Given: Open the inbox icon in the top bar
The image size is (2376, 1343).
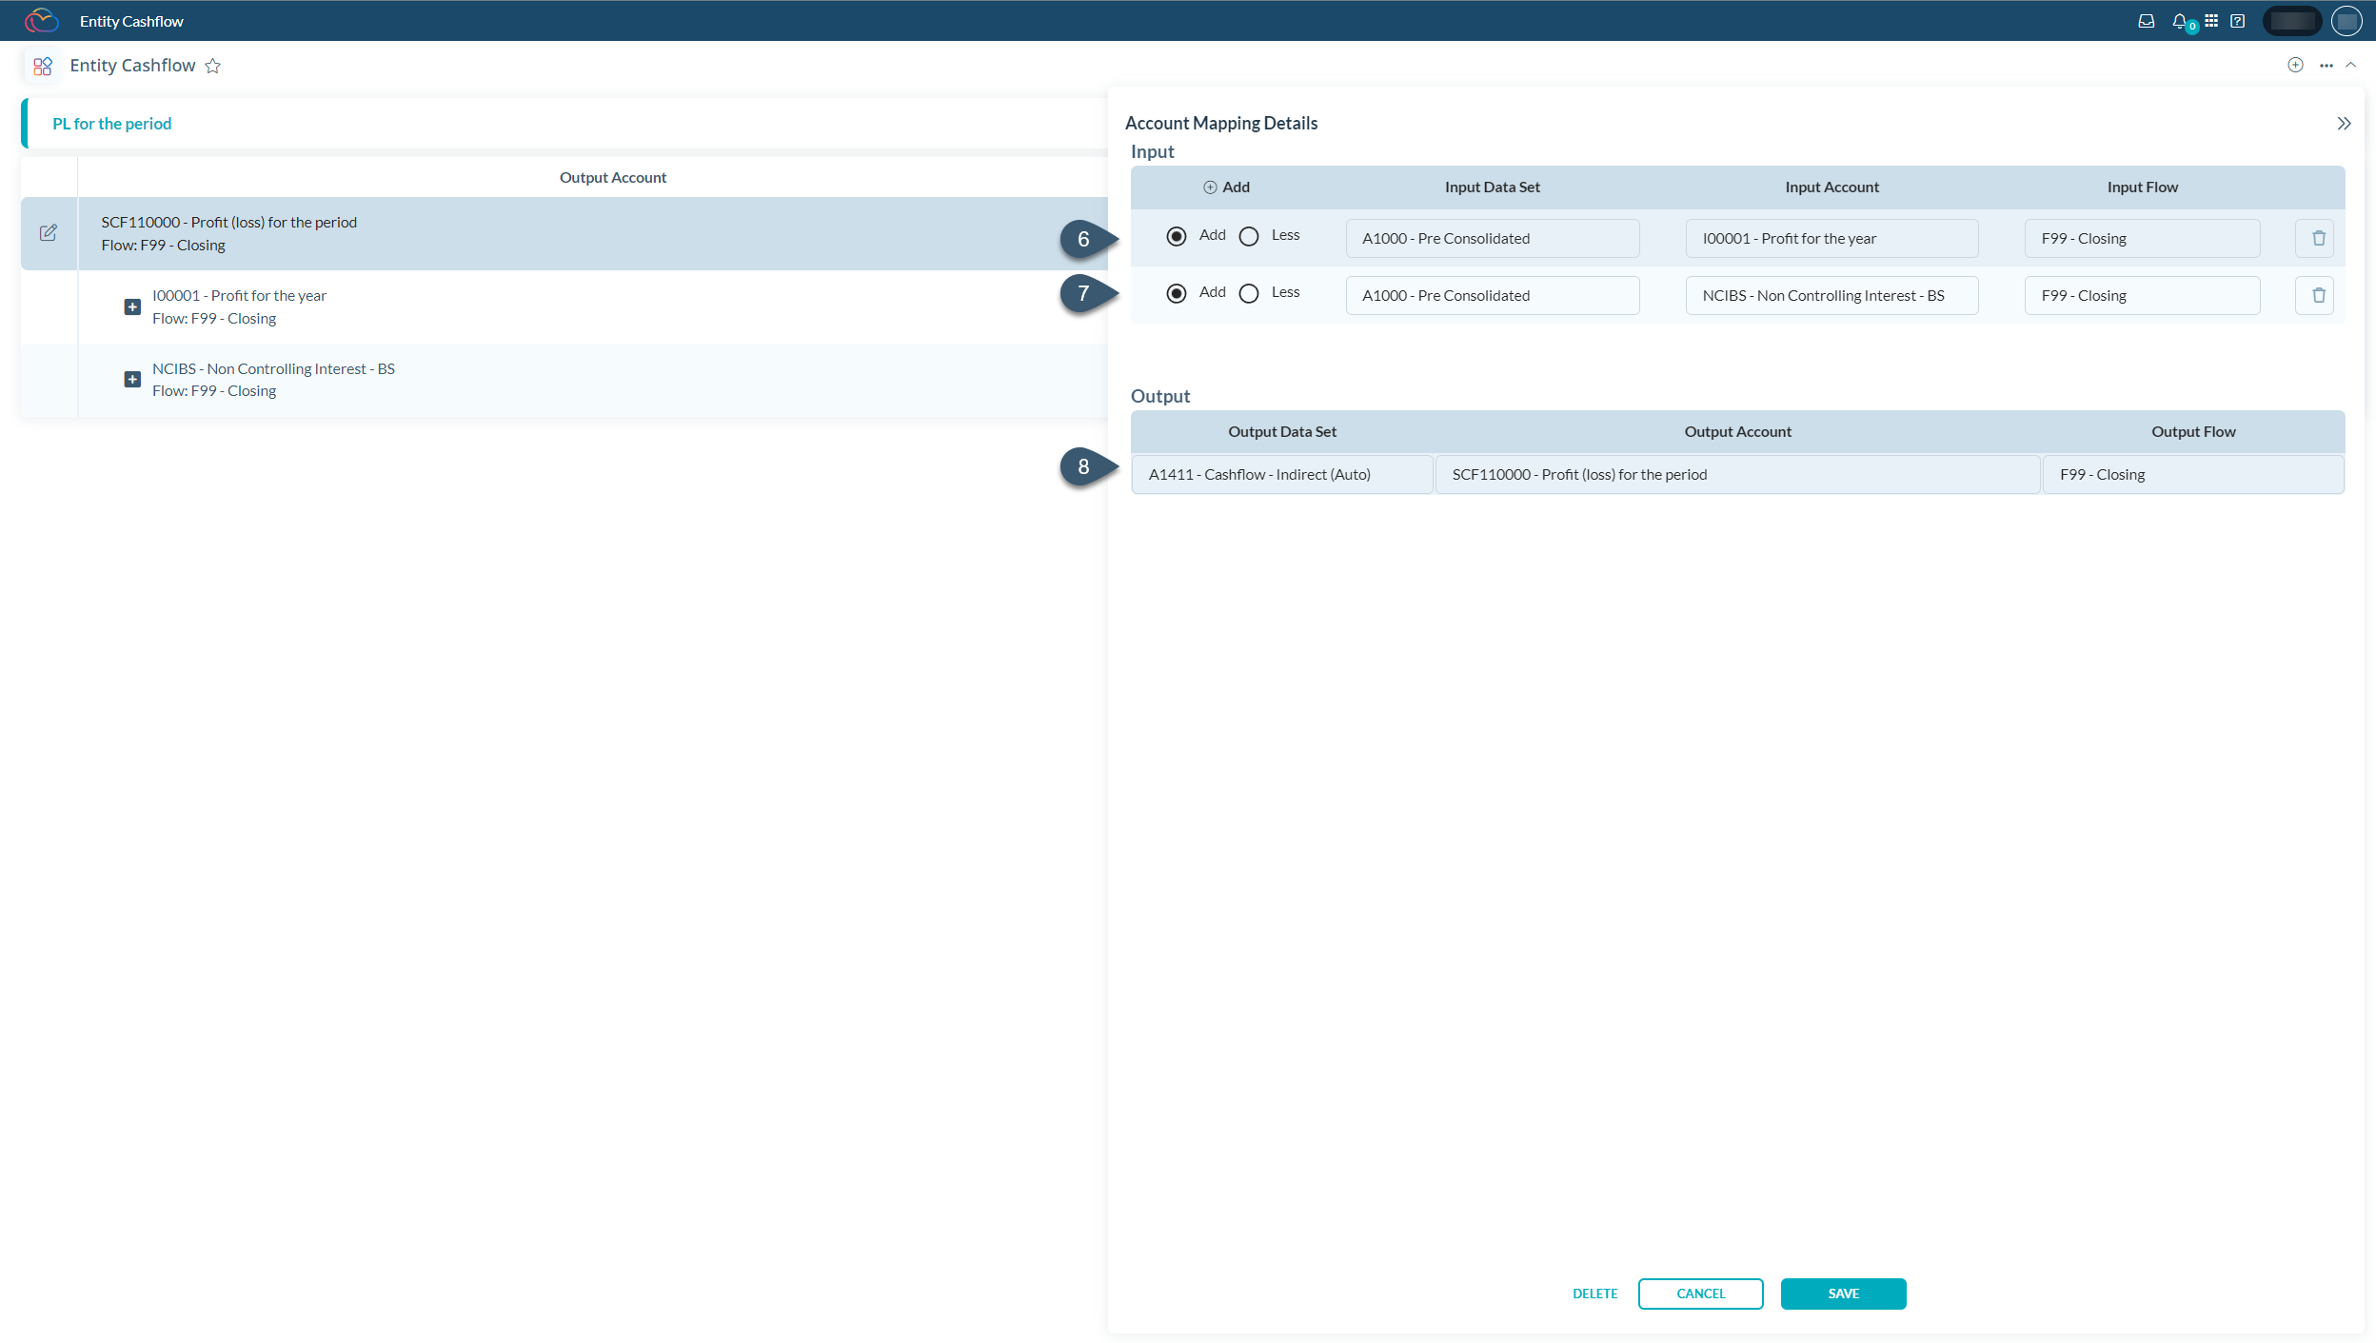Looking at the screenshot, I should (2148, 20).
